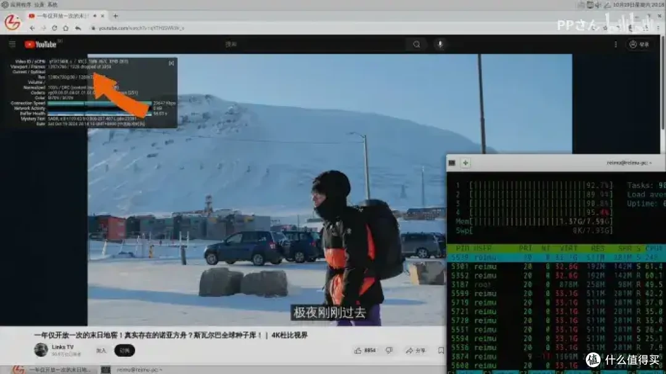Click the Connection Speed bar in stats panel
The width and height of the screenshot is (666, 374).
click(x=99, y=103)
